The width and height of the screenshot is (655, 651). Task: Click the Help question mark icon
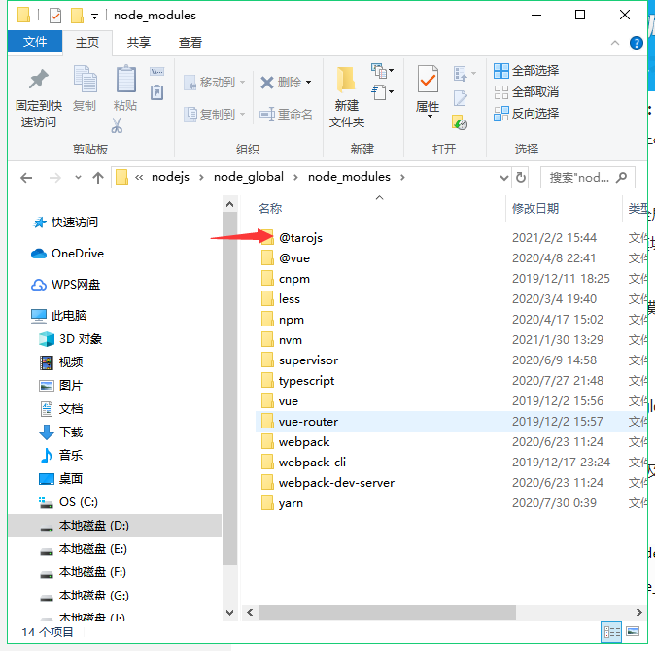pyautogui.click(x=636, y=43)
